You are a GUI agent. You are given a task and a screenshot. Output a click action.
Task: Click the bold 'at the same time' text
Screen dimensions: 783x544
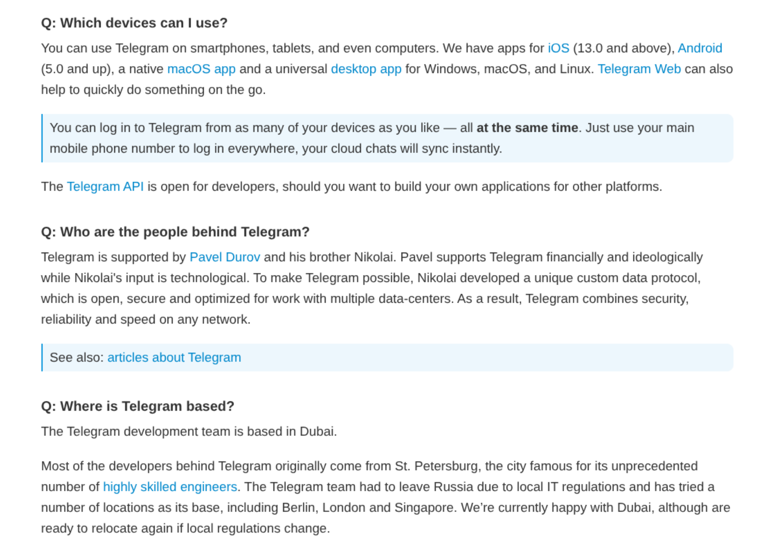point(527,128)
